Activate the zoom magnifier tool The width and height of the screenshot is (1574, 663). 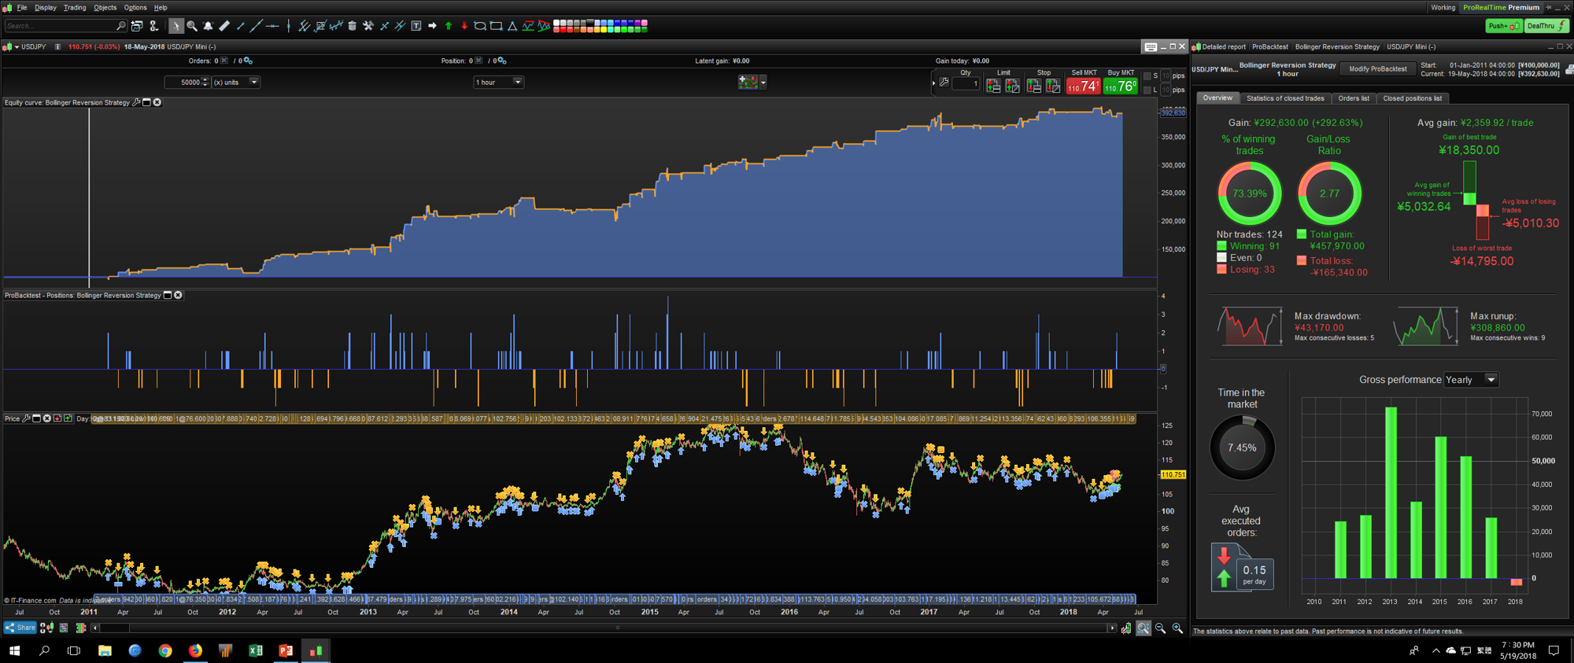tap(192, 26)
